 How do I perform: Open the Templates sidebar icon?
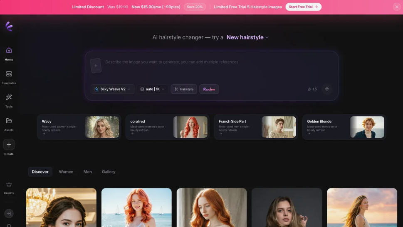click(x=9, y=74)
